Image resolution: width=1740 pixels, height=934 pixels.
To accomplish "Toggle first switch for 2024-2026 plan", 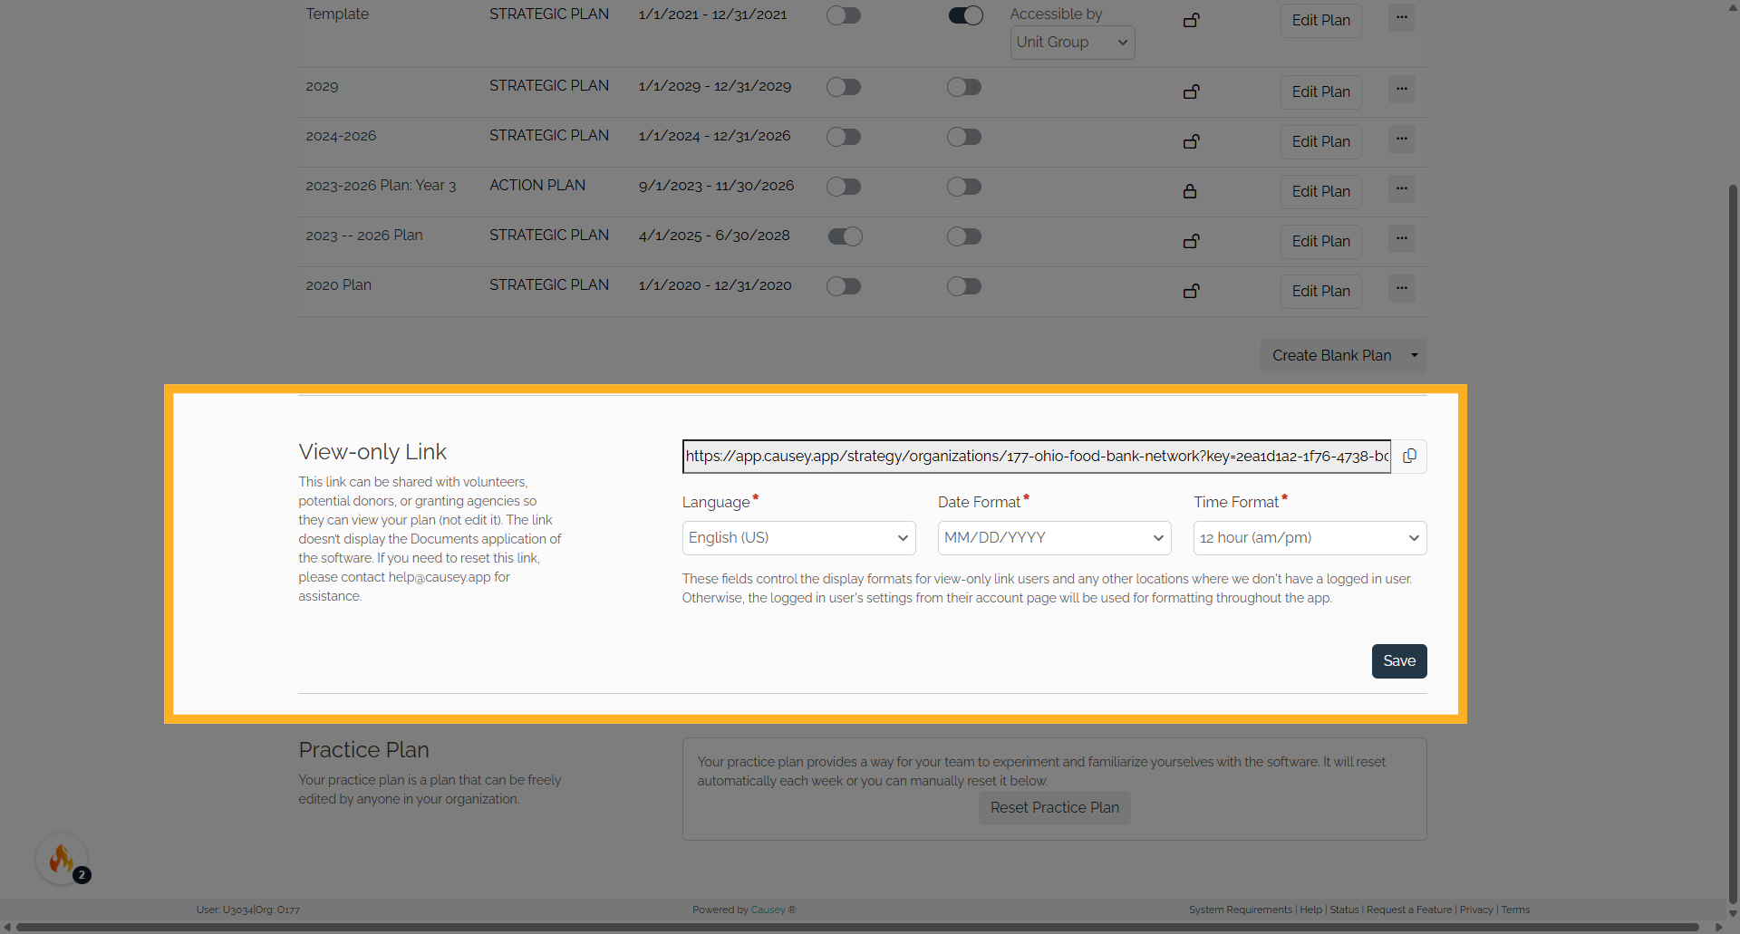I will coord(844,137).
